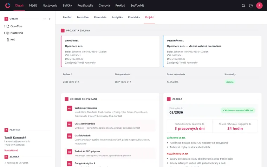Image resolution: width=267 pixels, height=167 pixels.
Task: Click the plus icon next to OBSAH
Action: point(50,19)
